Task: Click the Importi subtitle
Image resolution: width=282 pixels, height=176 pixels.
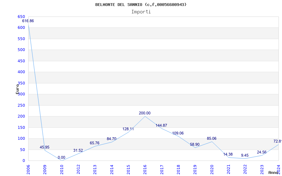Action: (x=141, y=12)
